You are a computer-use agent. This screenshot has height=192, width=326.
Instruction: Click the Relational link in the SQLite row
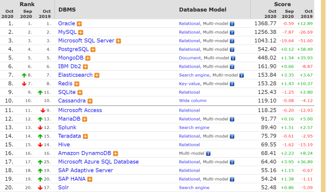click(189, 92)
